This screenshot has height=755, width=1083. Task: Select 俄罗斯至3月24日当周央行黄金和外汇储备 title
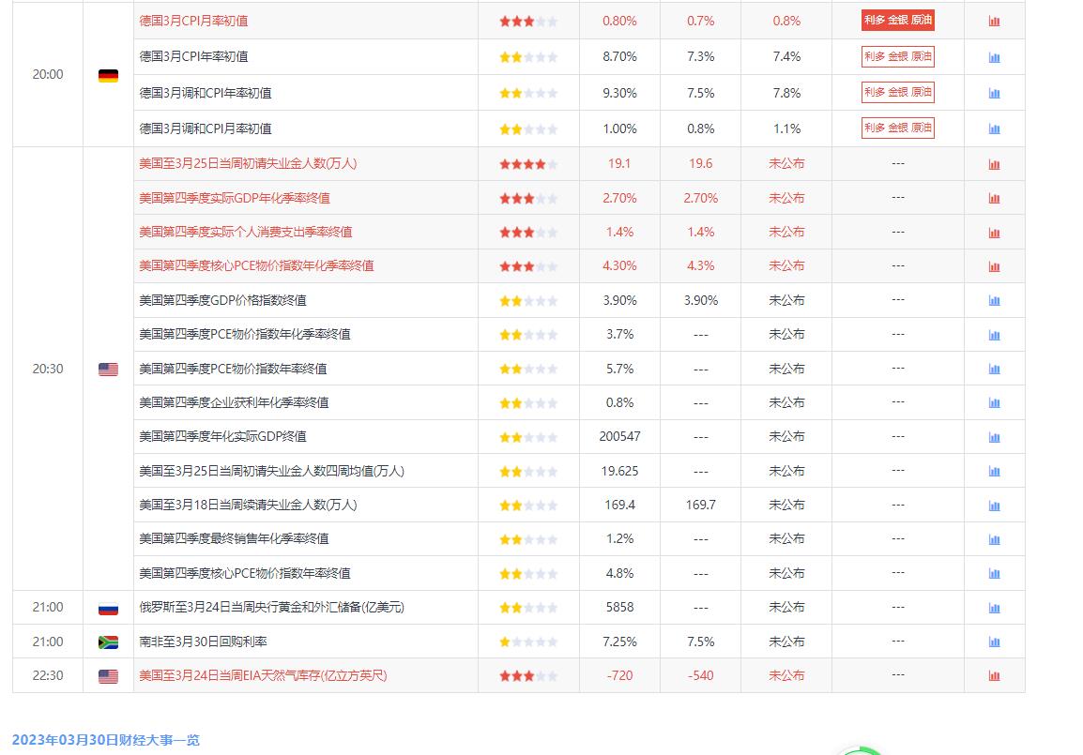point(271,608)
